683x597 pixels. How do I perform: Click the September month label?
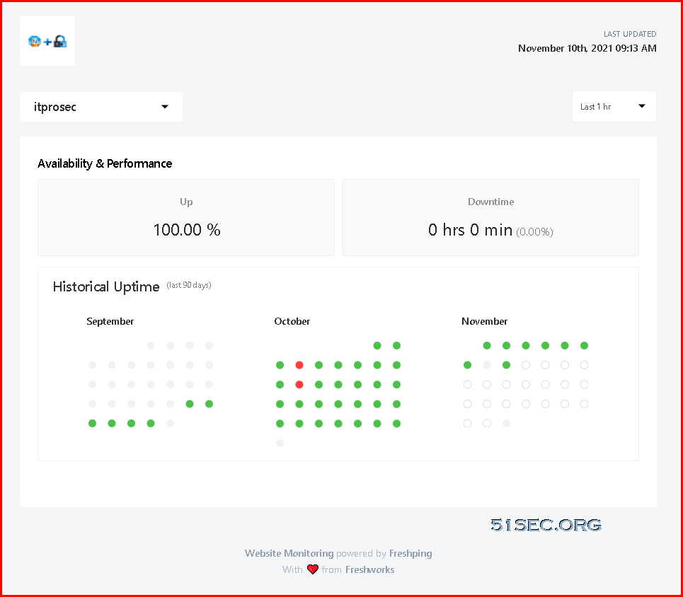point(110,321)
